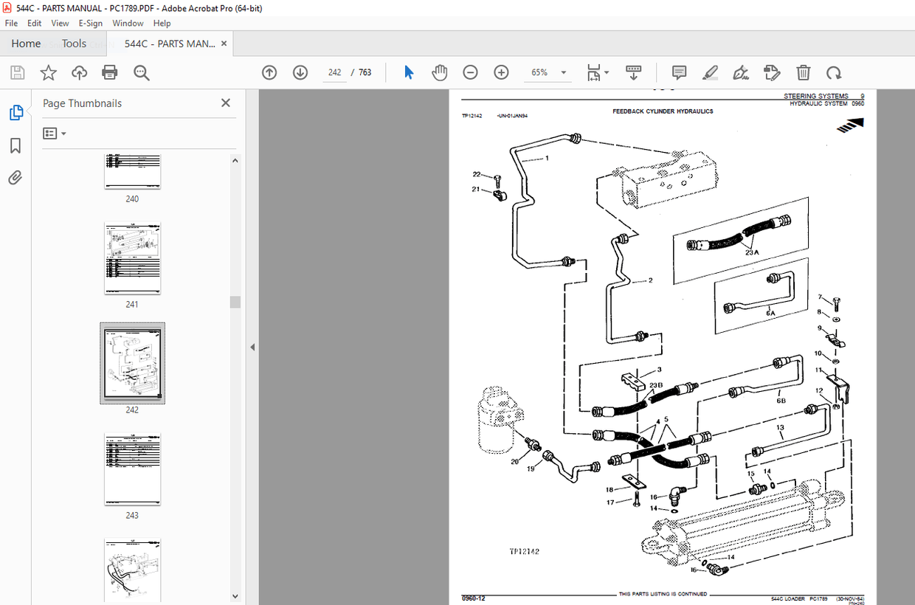Add a sticky note comment
The height and width of the screenshot is (605, 915).
click(678, 72)
